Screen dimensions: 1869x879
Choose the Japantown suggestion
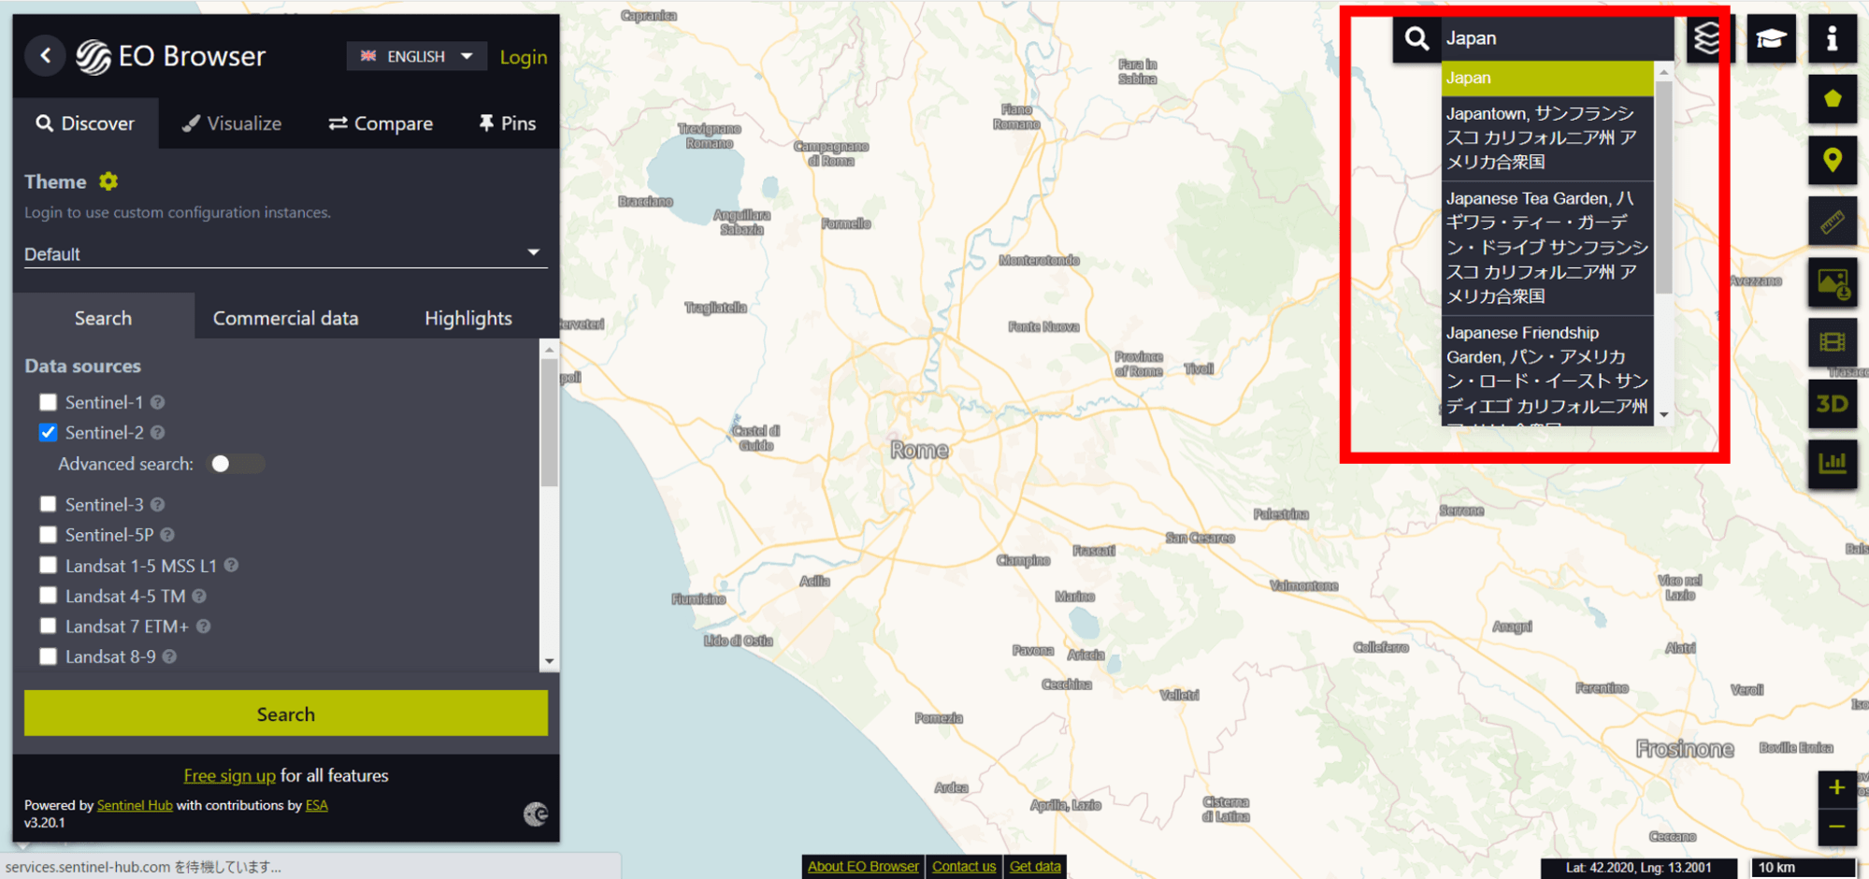pos(1547,138)
